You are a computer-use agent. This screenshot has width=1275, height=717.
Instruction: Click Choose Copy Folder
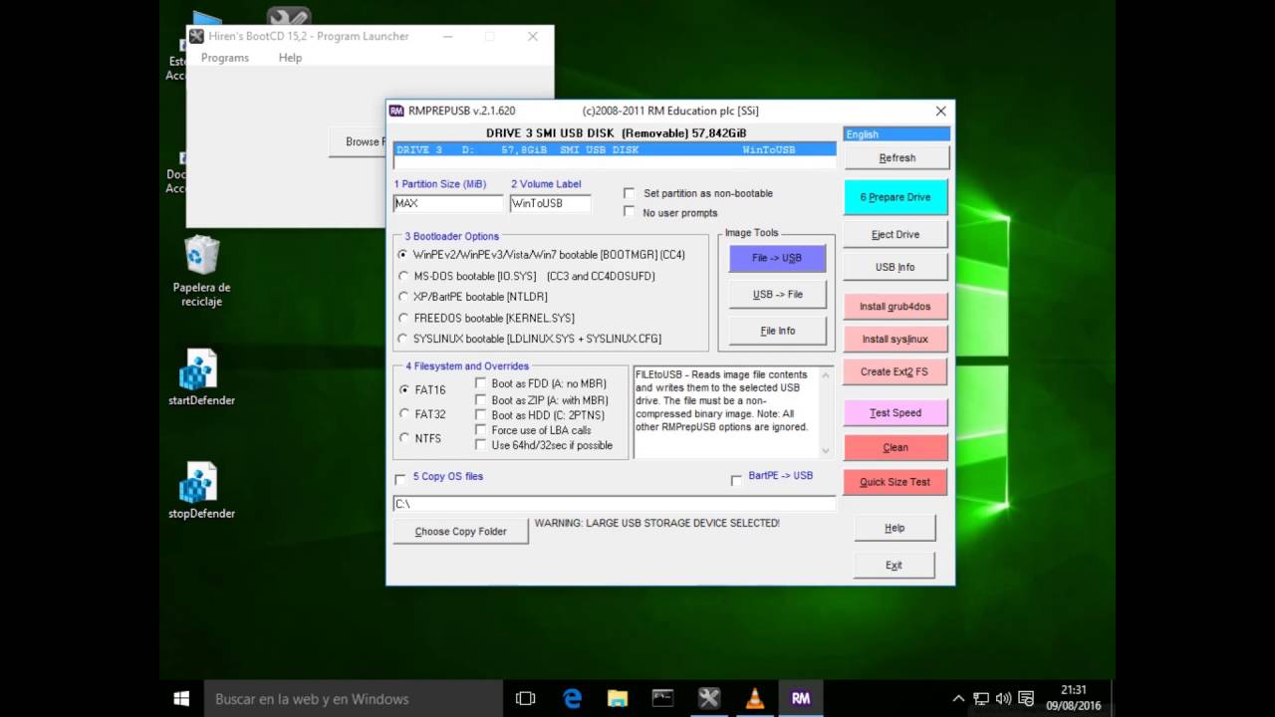pos(460,531)
